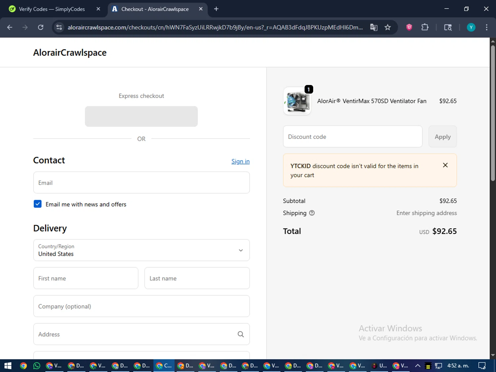The width and height of the screenshot is (496, 372).
Task: Click the browser forward arrow
Action: pyautogui.click(x=25, y=27)
